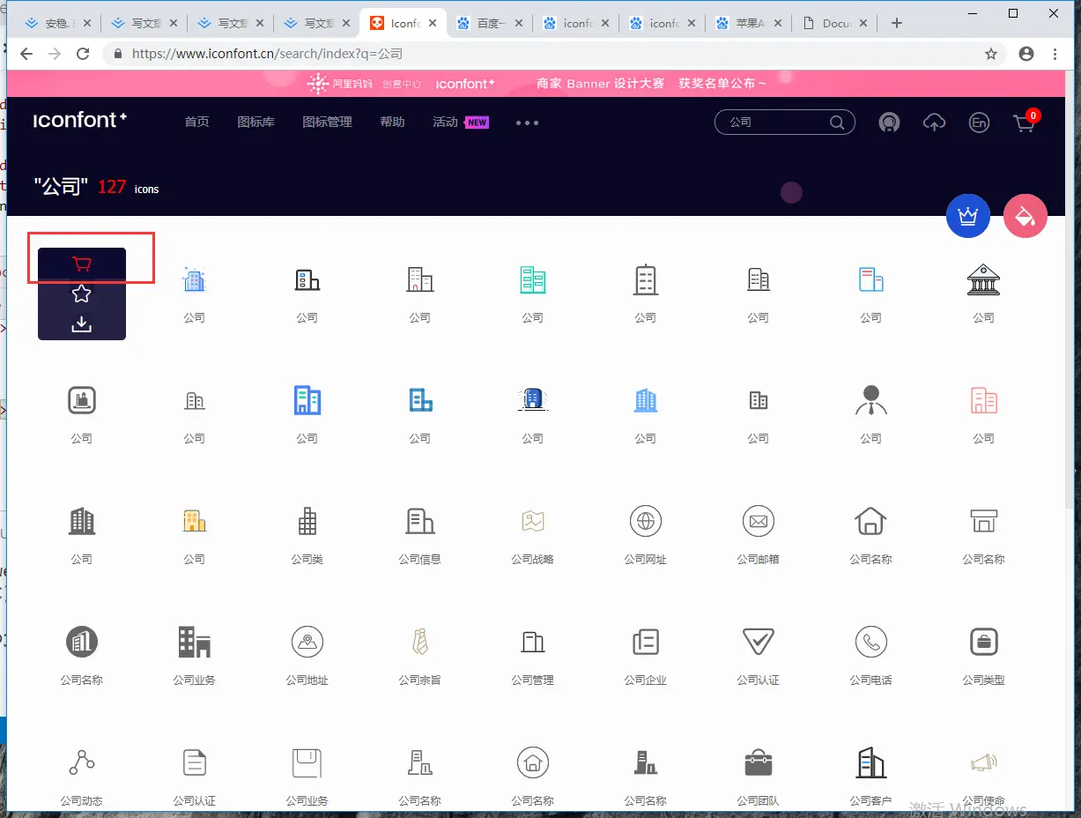Open the 图标管理 navigation menu
The width and height of the screenshot is (1081, 818).
point(327,123)
